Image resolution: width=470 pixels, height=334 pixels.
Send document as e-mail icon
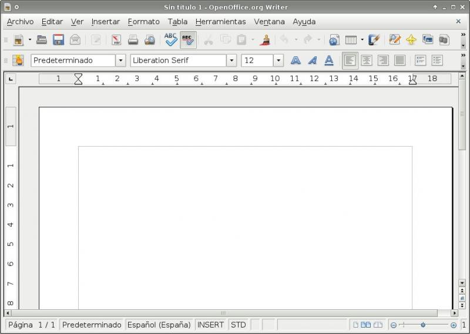[x=75, y=40]
